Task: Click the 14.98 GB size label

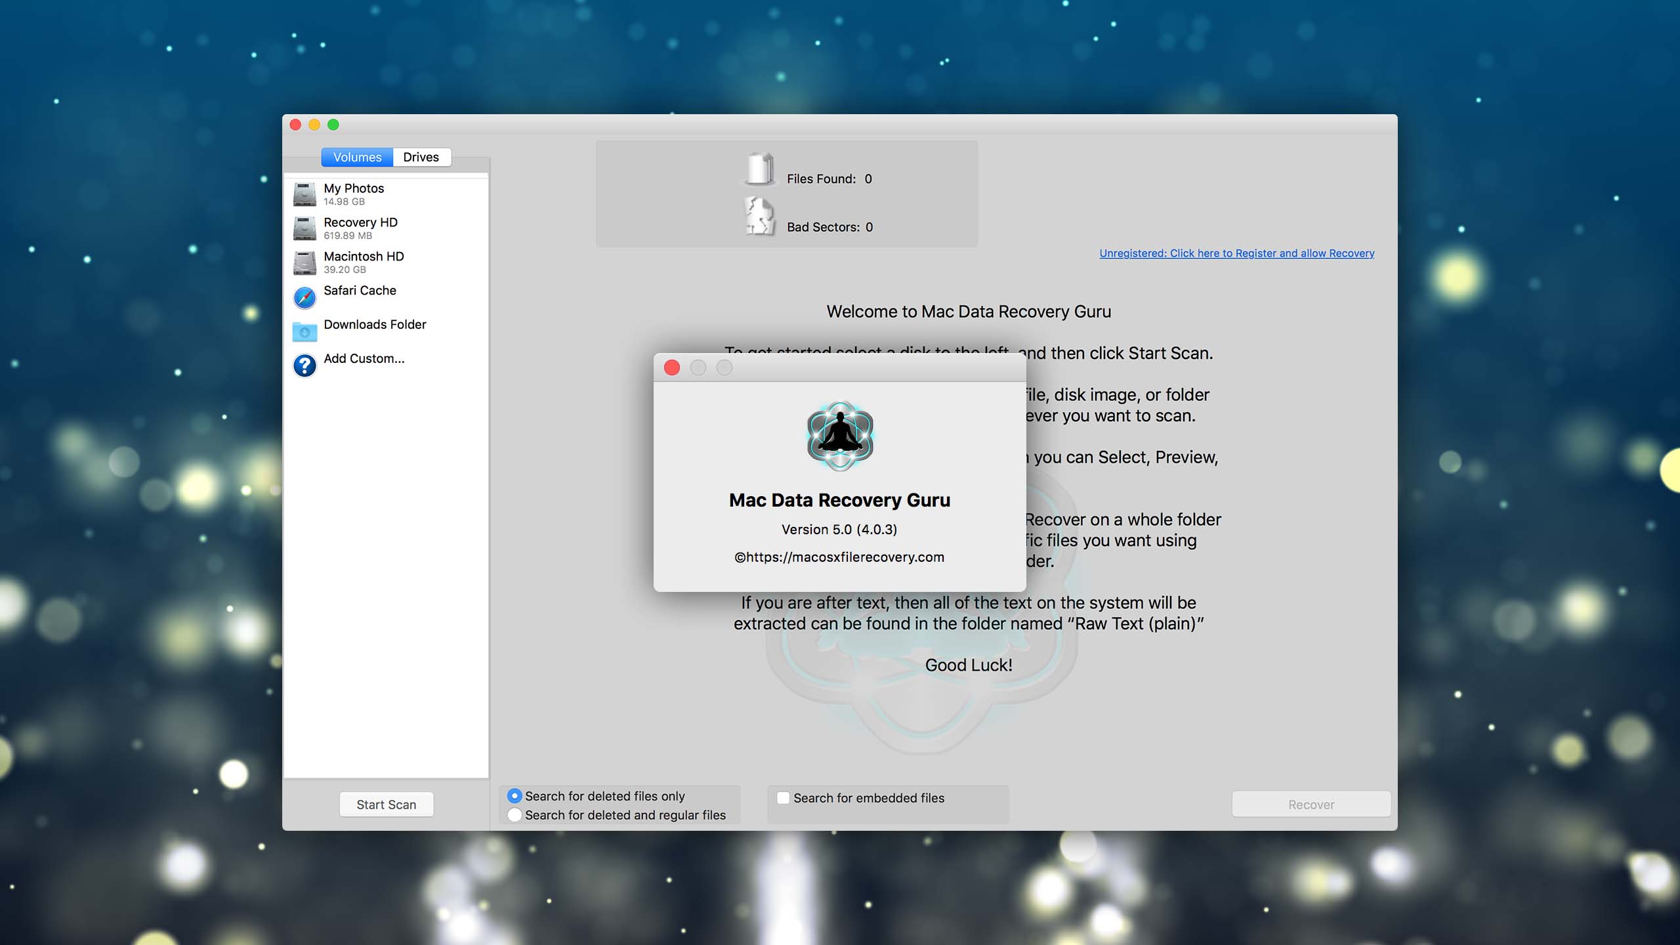Action: tap(344, 202)
